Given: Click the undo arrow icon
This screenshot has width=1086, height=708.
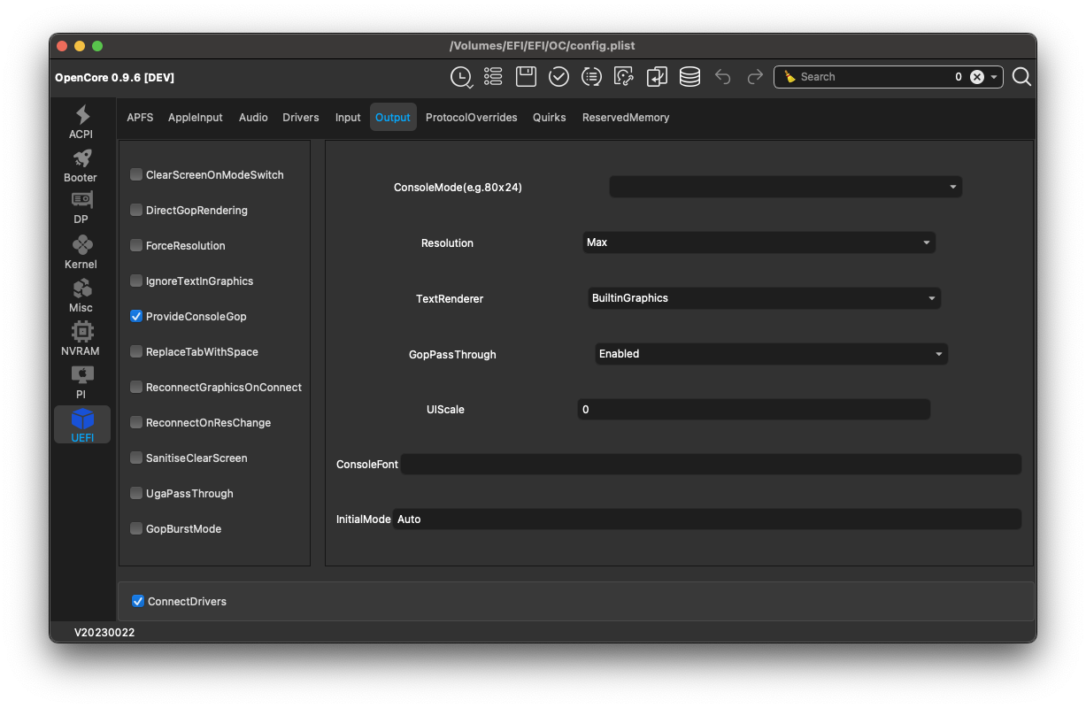Looking at the screenshot, I should [722, 77].
